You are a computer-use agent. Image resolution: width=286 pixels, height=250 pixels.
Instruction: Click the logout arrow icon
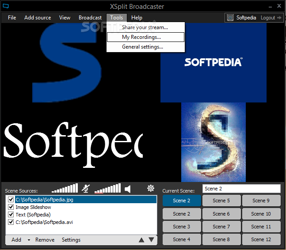279,18
